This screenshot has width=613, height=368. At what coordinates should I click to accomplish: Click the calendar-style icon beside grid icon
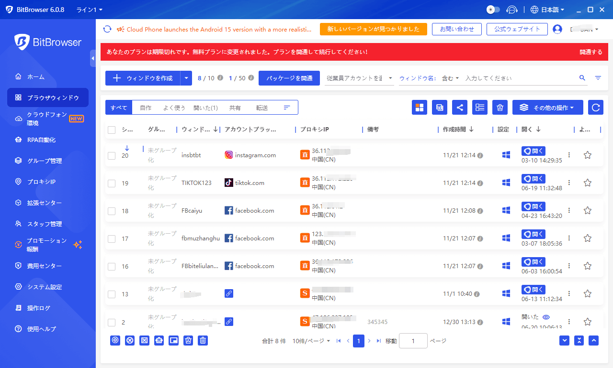pyautogui.click(x=440, y=108)
